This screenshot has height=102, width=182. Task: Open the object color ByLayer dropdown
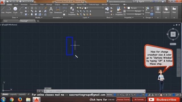(x=143, y=8)
